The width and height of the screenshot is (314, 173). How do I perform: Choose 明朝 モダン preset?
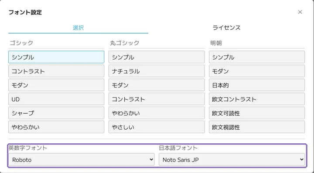(x=257, y=71)
